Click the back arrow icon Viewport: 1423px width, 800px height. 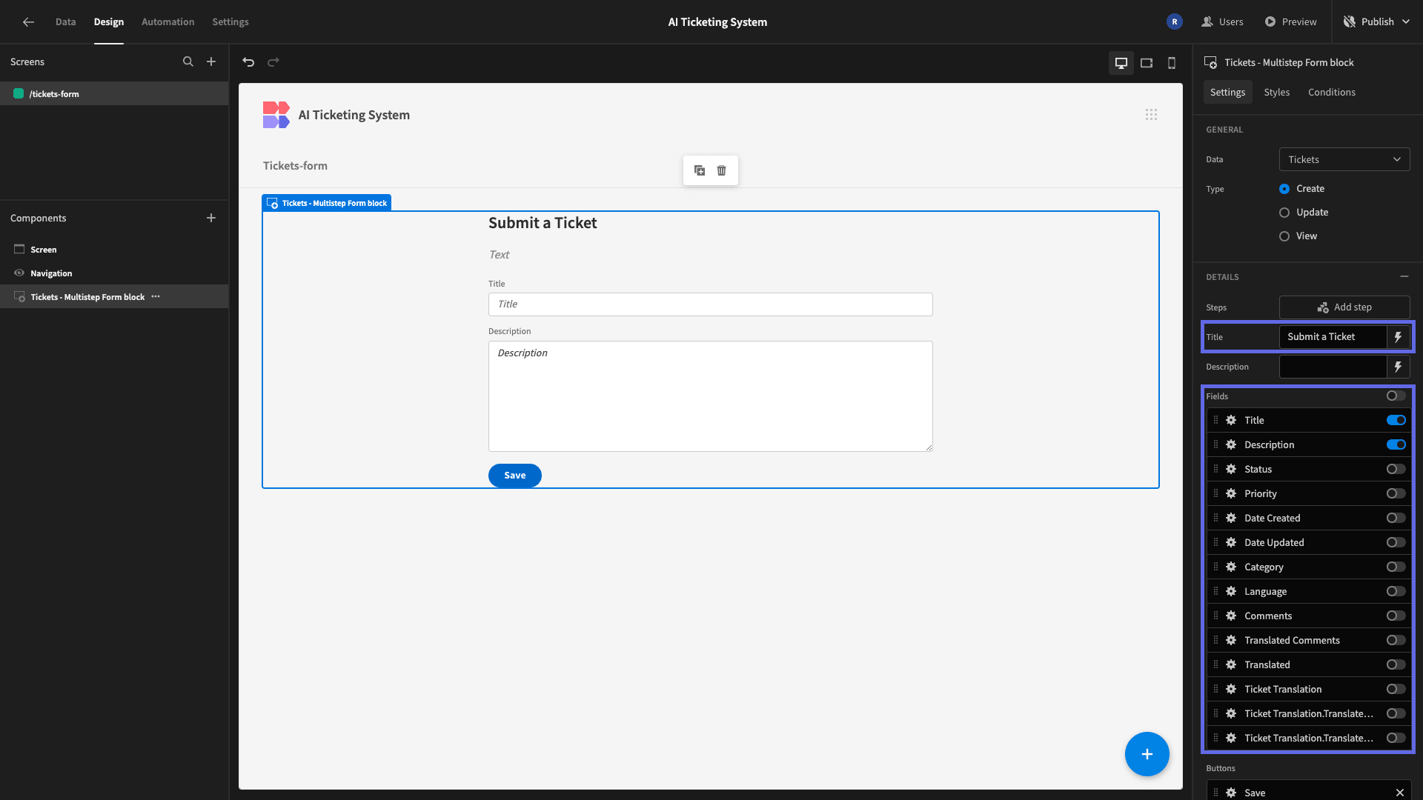pyautogui.click(x=28, y=22)
